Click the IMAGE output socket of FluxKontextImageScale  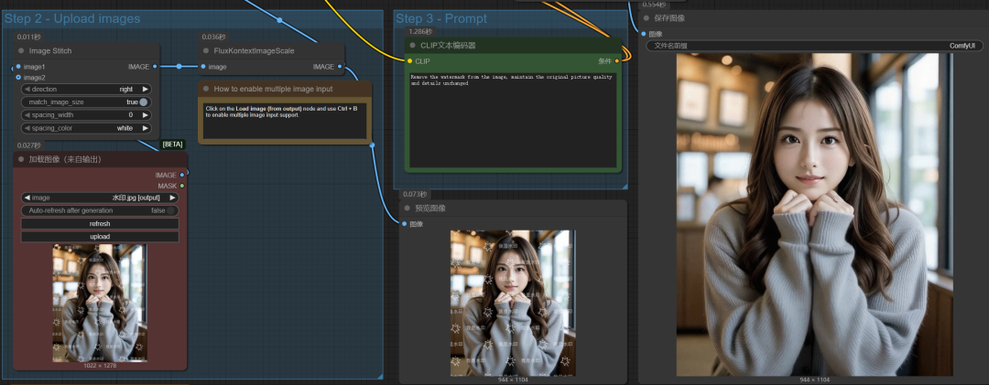340,66
